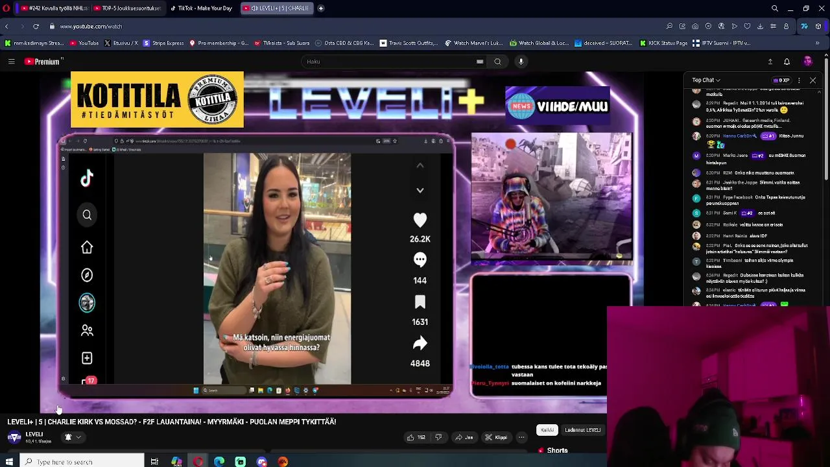Expand the Top Chat mode dropdown
This screenshot has height=467, width=830.
click(705, 80)
